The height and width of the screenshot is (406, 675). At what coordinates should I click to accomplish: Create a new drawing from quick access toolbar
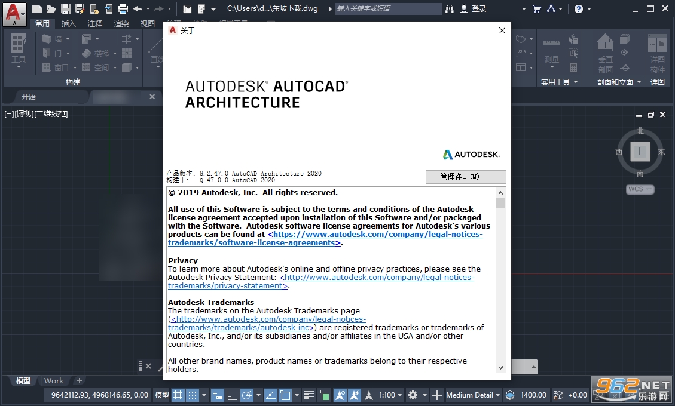tap(37, 8)
